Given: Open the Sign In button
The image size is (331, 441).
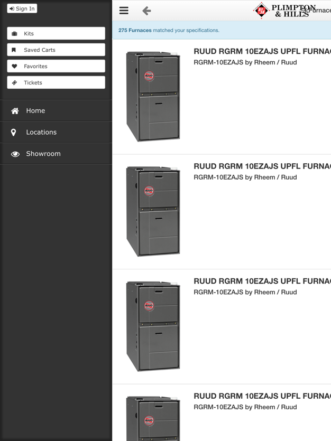Looking at the screenshot, I should click(x=22, y=9).
